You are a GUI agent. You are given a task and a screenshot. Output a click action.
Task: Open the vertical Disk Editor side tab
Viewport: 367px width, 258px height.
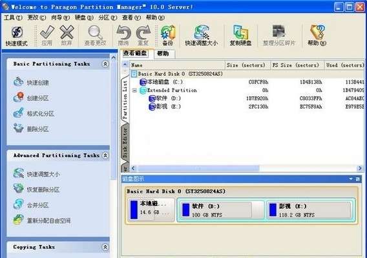click(125, 143)
